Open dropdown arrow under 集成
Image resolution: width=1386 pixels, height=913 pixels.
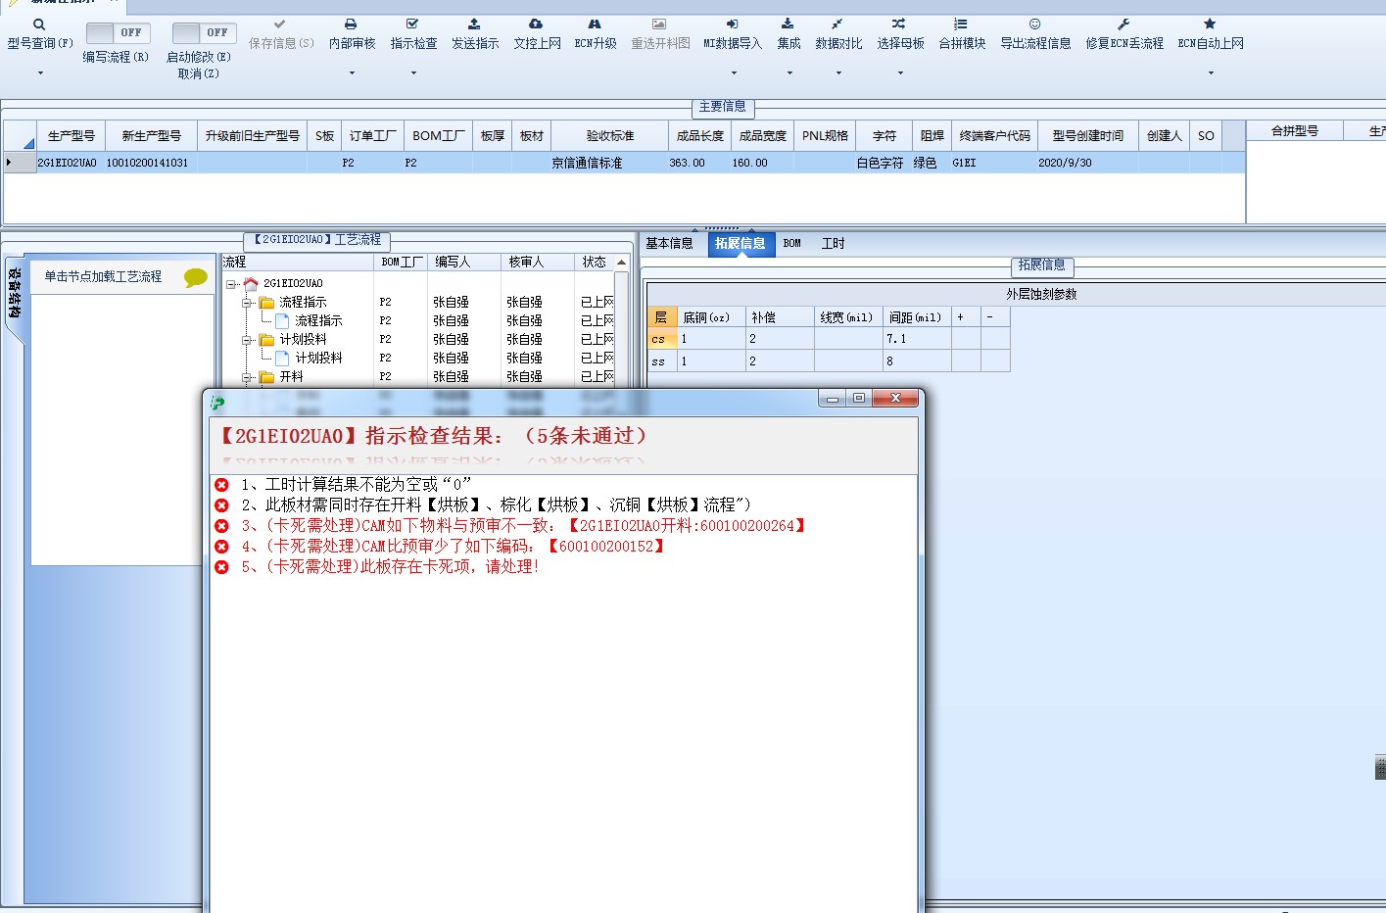pyautogui.click(x=789, y=73)
